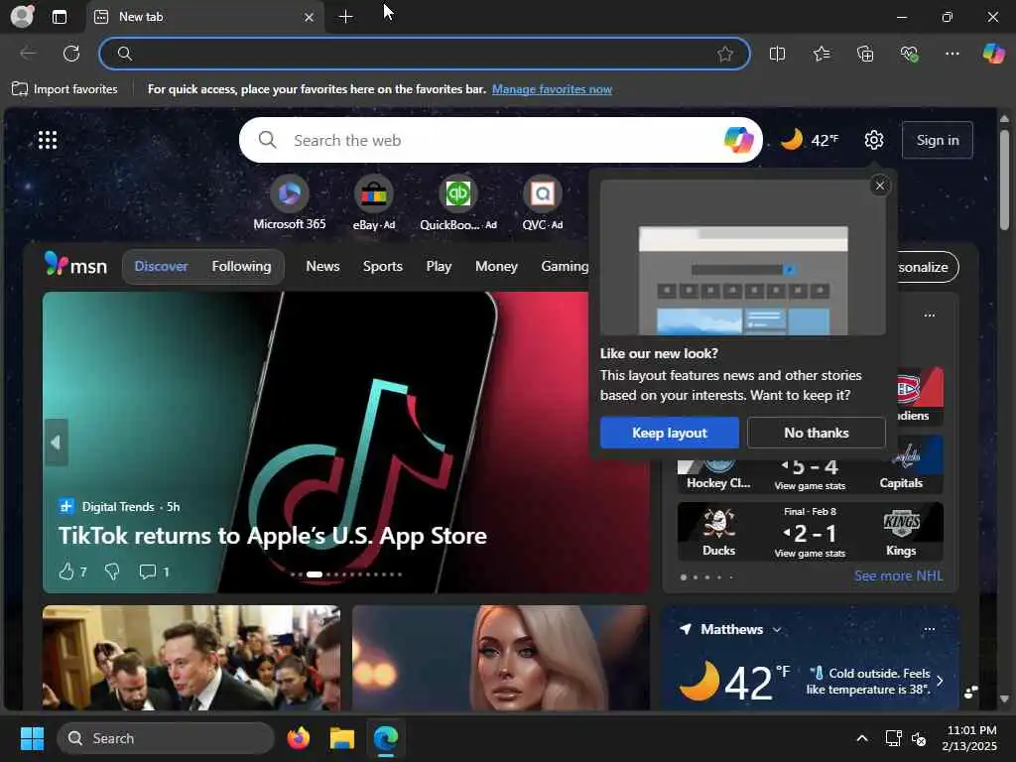Click the msn logo
Viewport: 1016px width, 762px height.
pyautogui.click(x=75, y=265)
